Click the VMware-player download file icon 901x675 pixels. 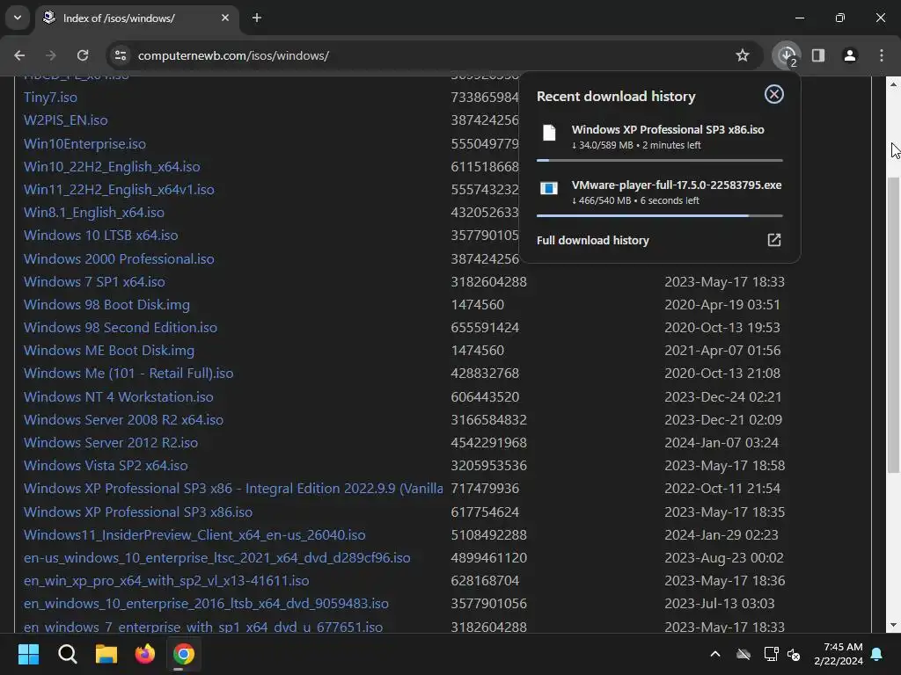point(549,188)
